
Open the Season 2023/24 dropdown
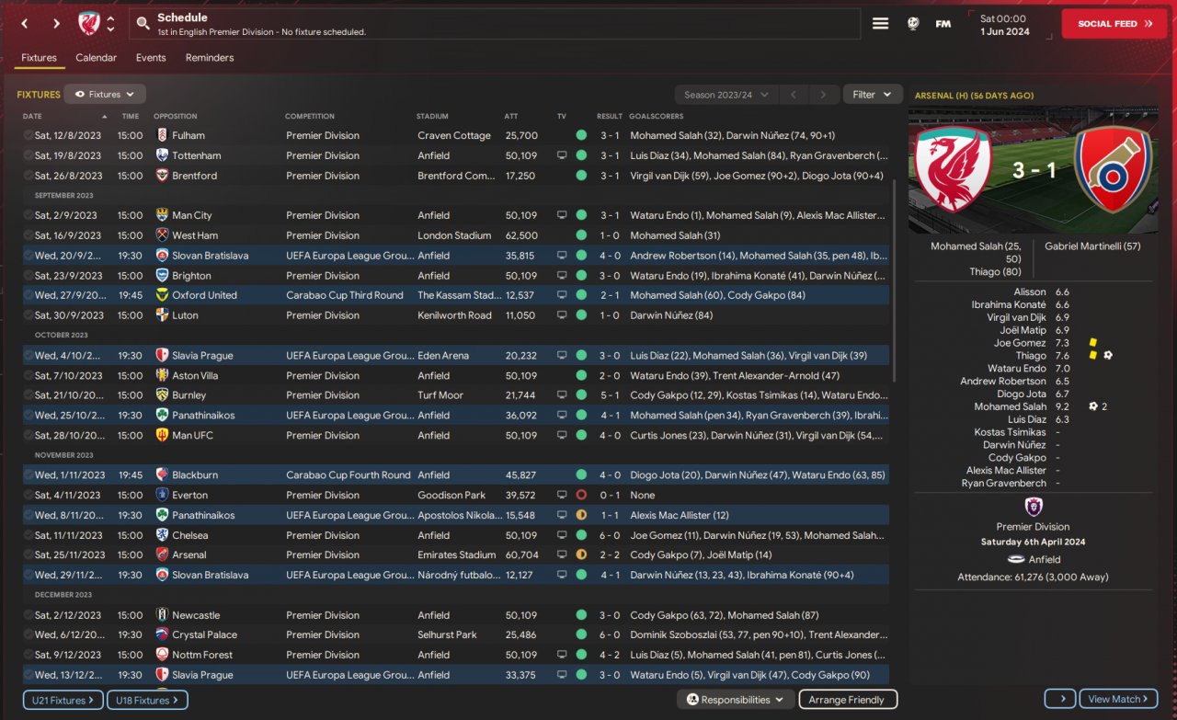(726, 95)
